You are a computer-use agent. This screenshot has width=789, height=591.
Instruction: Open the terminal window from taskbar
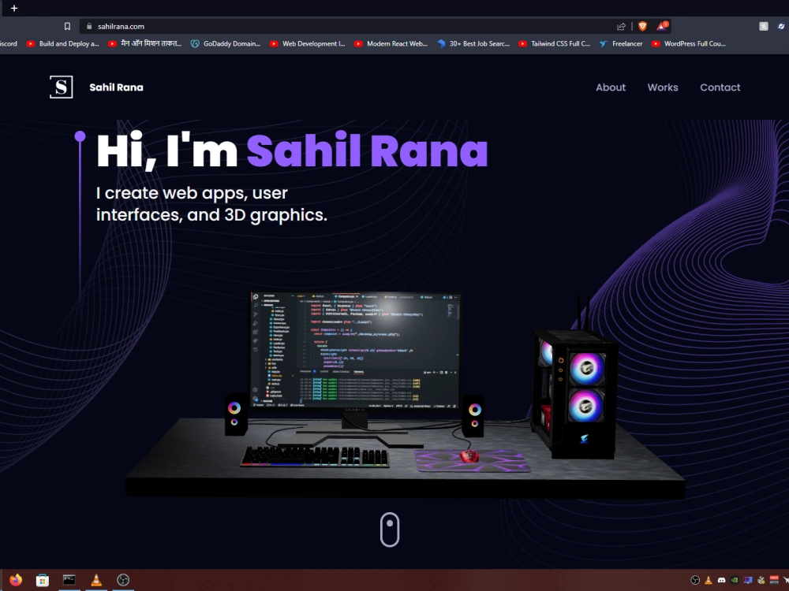(x=69, y=580)
